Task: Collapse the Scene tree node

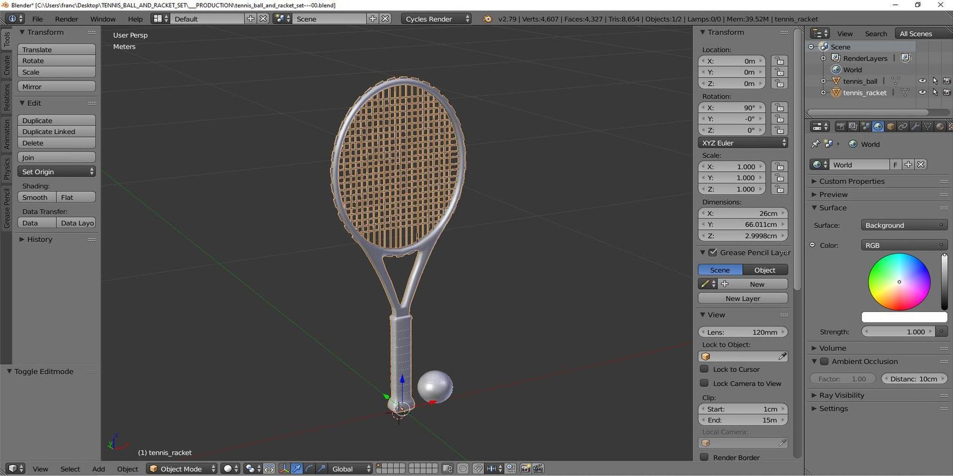Action: 811,47
